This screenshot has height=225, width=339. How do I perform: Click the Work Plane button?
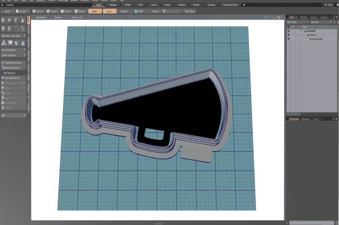point(188,11)
